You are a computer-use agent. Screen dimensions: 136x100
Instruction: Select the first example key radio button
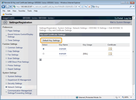point(43,49)
